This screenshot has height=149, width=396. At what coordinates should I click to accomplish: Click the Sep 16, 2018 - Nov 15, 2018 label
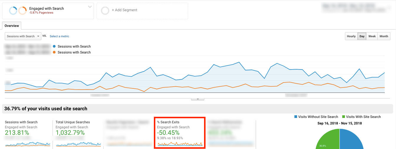pyautogui.click(x=340, y=123)
